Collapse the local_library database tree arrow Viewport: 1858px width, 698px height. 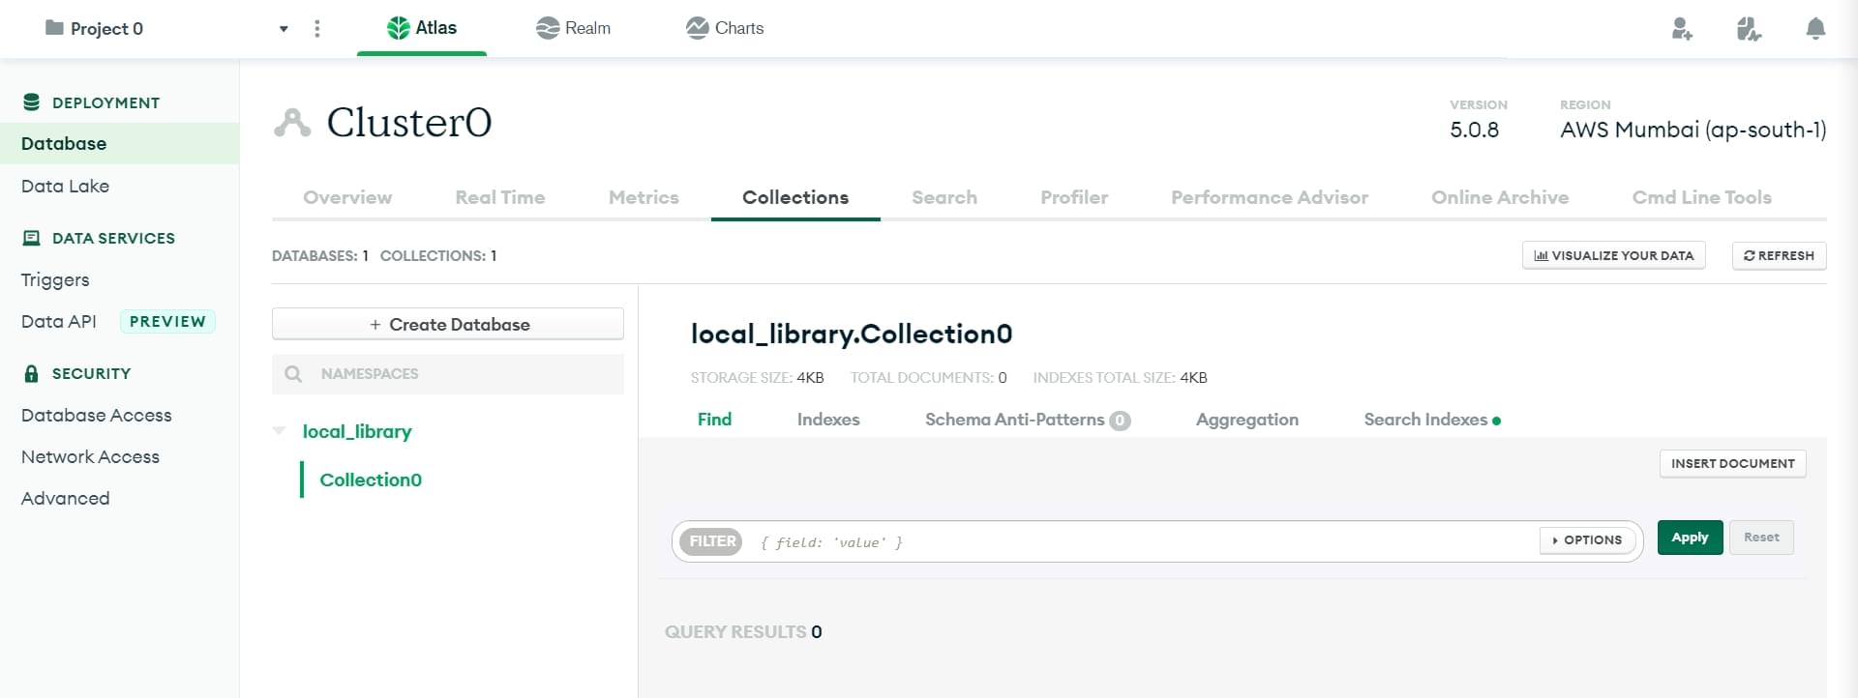tap(280, 431)
